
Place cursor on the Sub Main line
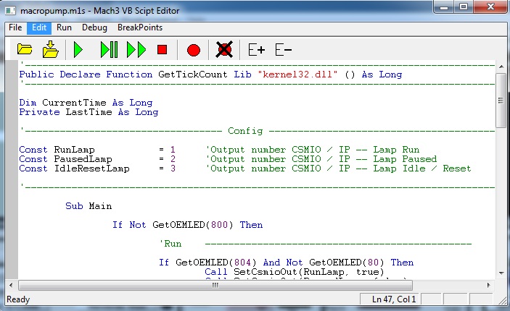coord(89,206)
